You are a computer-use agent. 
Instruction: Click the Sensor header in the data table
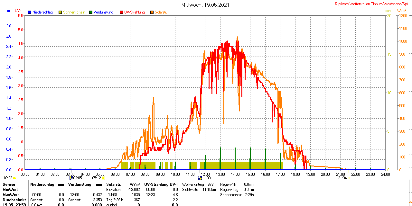8,184
